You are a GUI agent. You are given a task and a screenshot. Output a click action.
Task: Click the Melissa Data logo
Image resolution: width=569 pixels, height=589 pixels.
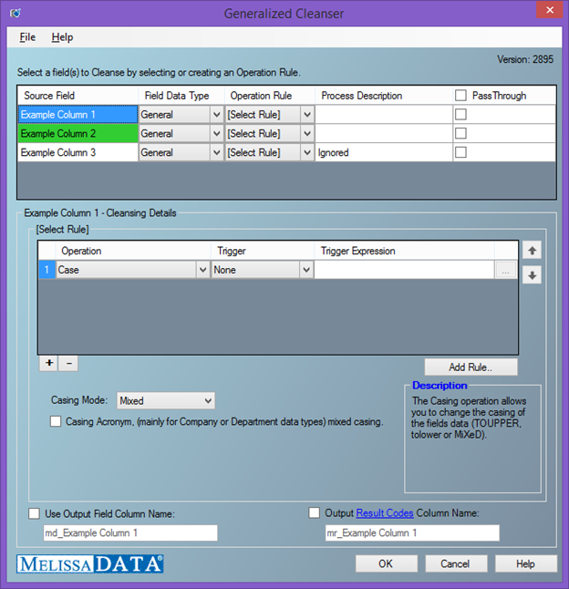(90, 563)
